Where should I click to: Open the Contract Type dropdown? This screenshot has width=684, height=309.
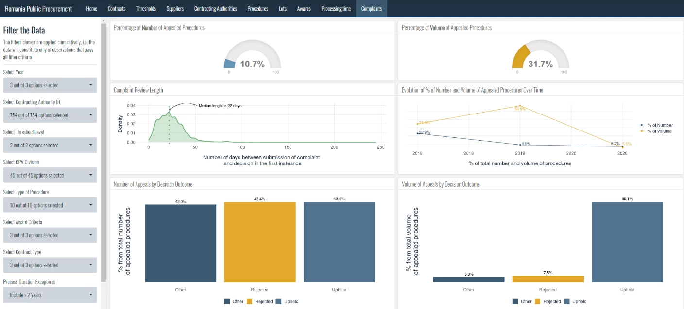point(50,265)
